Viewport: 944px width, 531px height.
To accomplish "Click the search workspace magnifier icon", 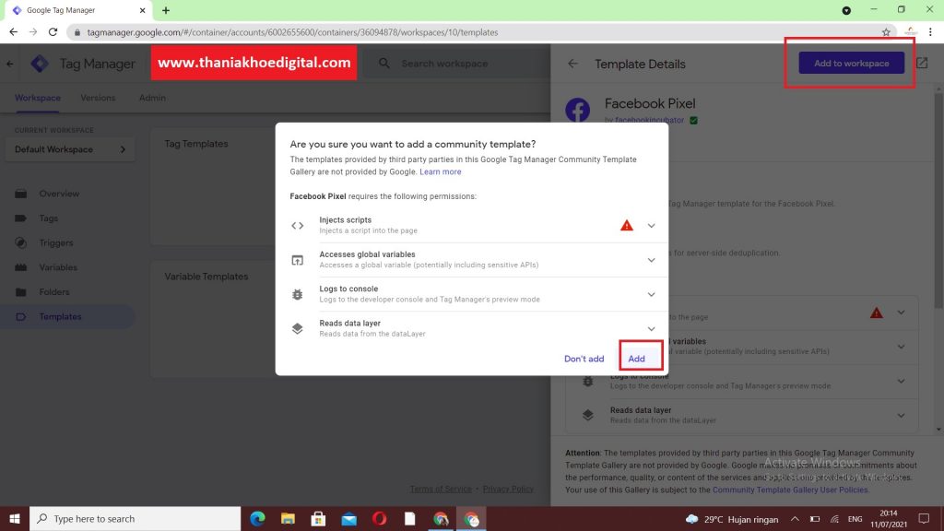I will pos(382,64).
